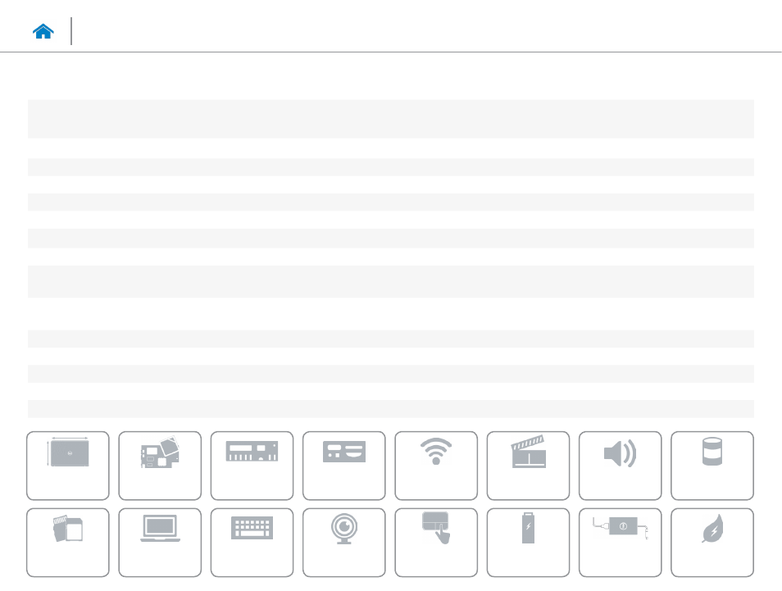Open the battery icon tile

coord(528,543)
